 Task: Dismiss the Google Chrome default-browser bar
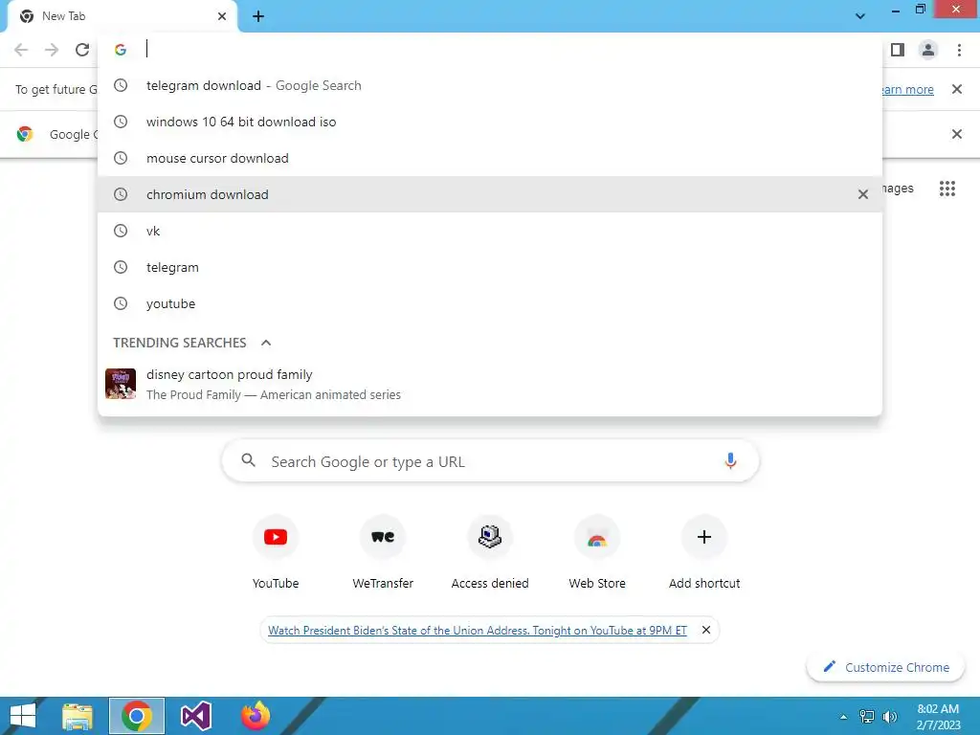[957, 134]
